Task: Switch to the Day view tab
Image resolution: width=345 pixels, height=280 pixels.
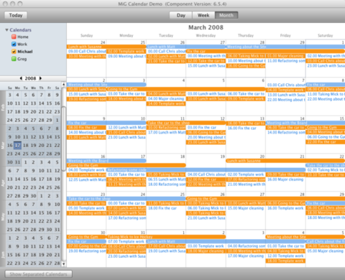Action: click(x=181, y=15)
